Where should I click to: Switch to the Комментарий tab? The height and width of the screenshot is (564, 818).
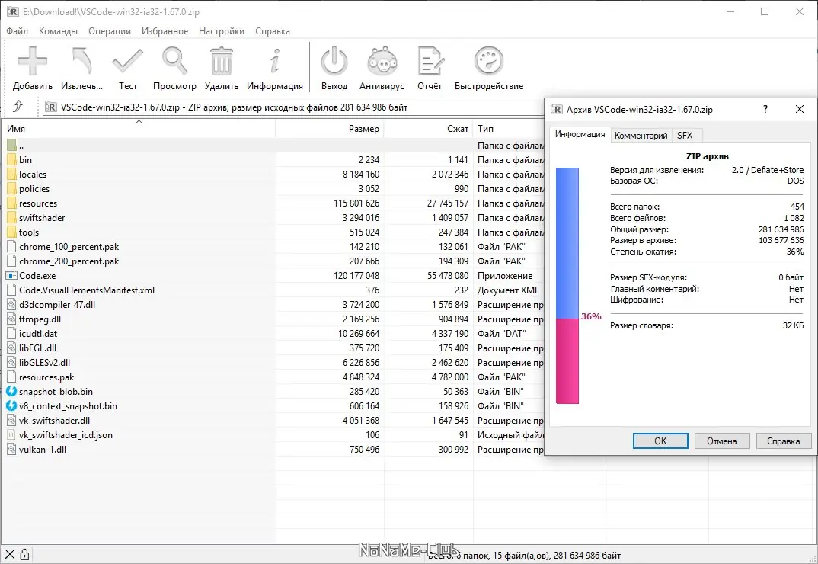coord(641,135)
